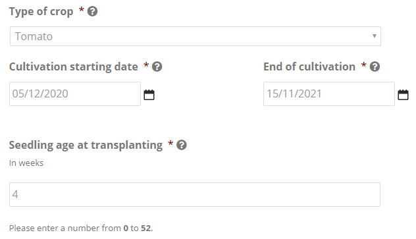Open help for Seedling age at transplanting

pos(182,145)
